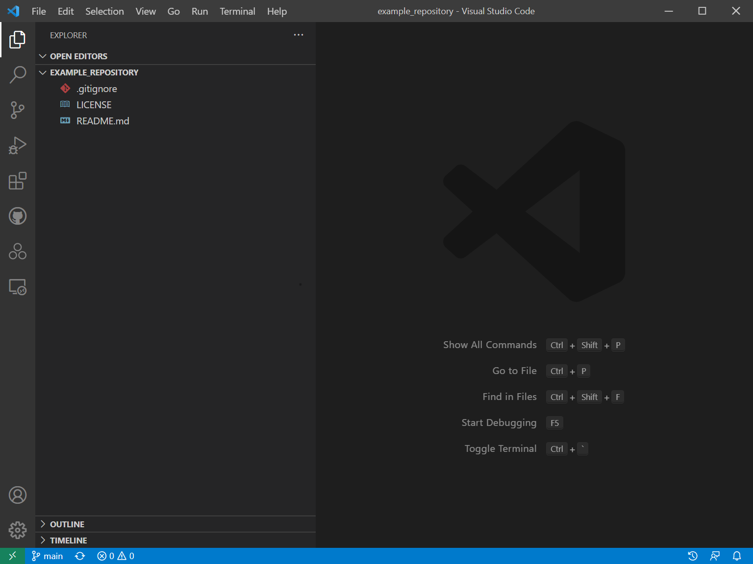Open the Search view in activity bar

tap(18, 75)
